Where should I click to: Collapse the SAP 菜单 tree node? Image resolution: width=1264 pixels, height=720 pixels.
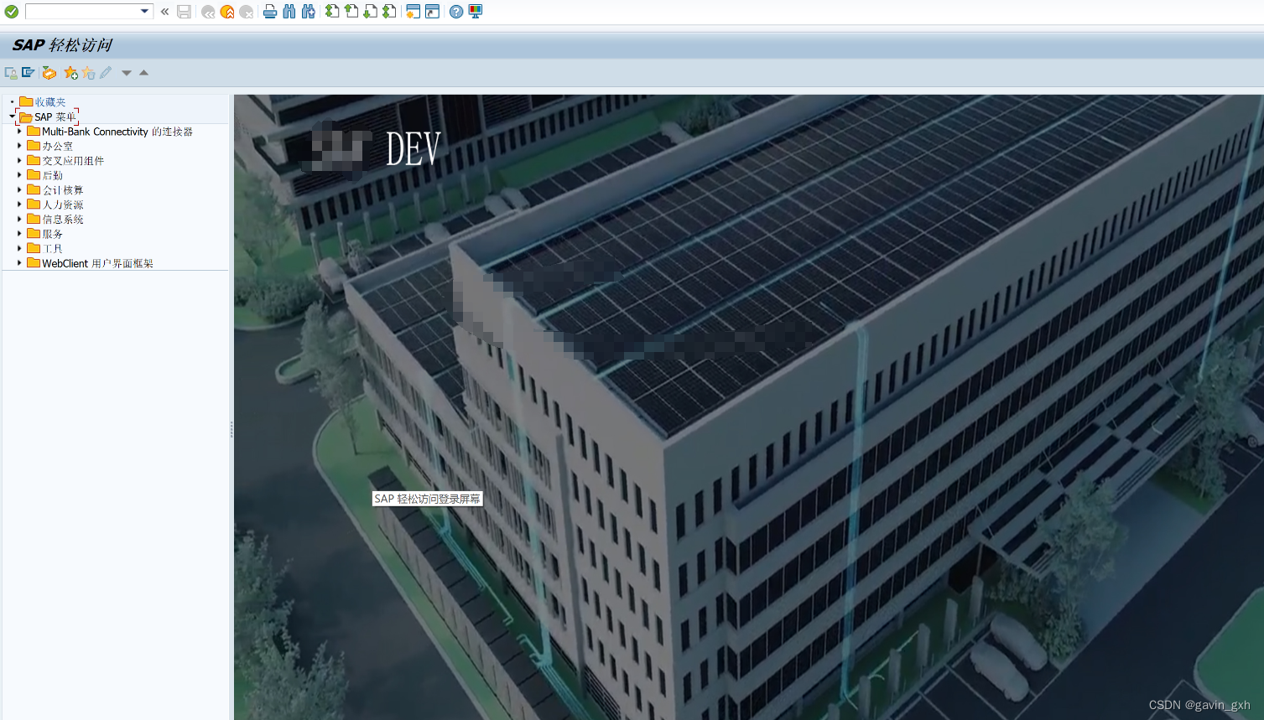coord(12,117)
